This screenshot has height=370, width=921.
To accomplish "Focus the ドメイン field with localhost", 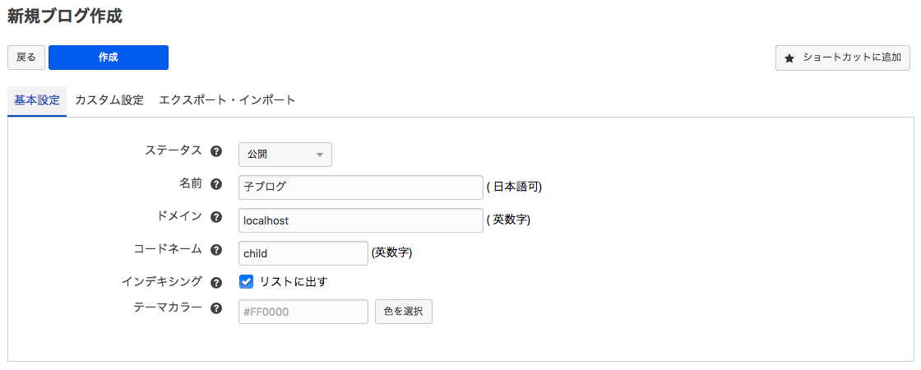I will 360,220.
